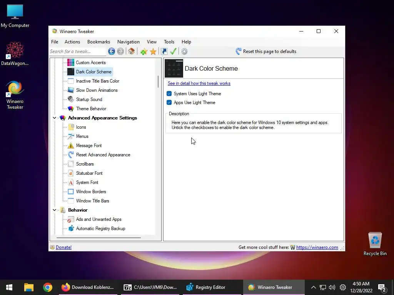
Task: Switch to Registry Editor taskbar window
Action: [x=211, y=287]
